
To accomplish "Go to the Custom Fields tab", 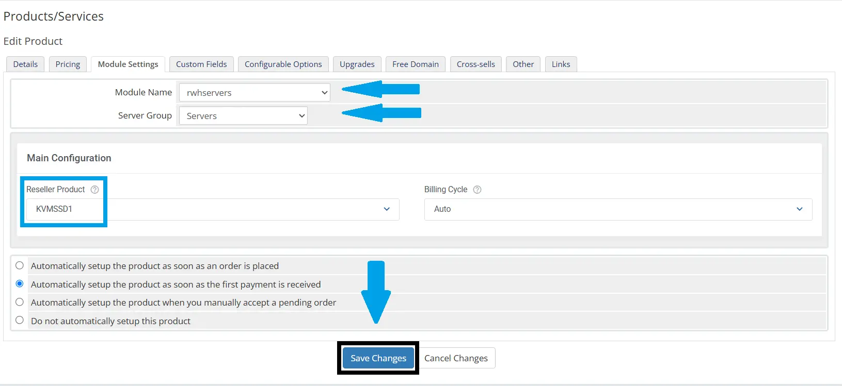I will [x=201, y=64].
